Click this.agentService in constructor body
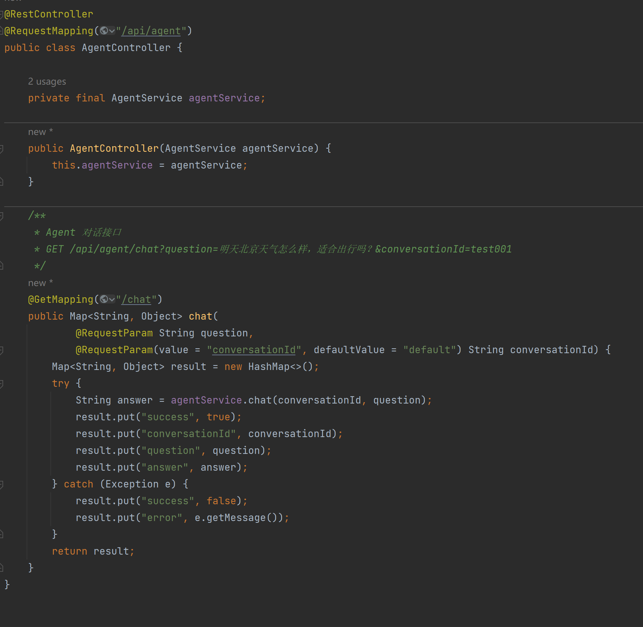 102,165
